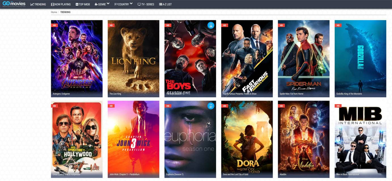Click HD badge on Godzilla poster
This screenshot has height=181, width=392.
click(338, 25)
